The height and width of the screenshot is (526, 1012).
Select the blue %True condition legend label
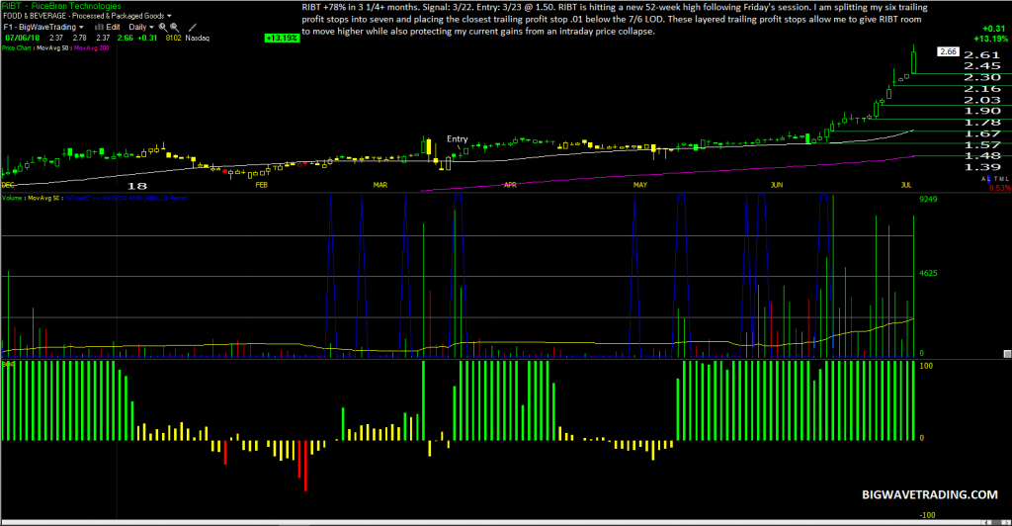126,198
